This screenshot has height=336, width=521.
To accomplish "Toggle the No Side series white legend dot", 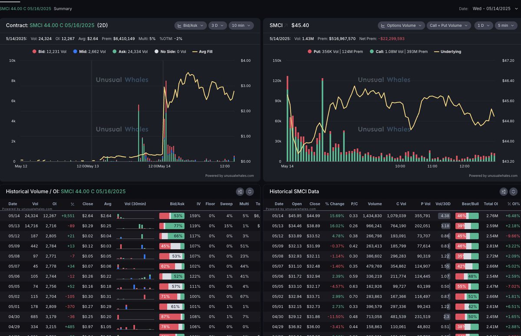I will (156, 52).
